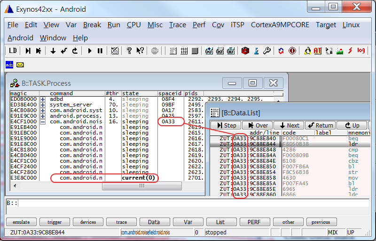This screenshot has height=241, width=376.
Task: Collapse the com.android.nois process node
Action: [43, 122]
